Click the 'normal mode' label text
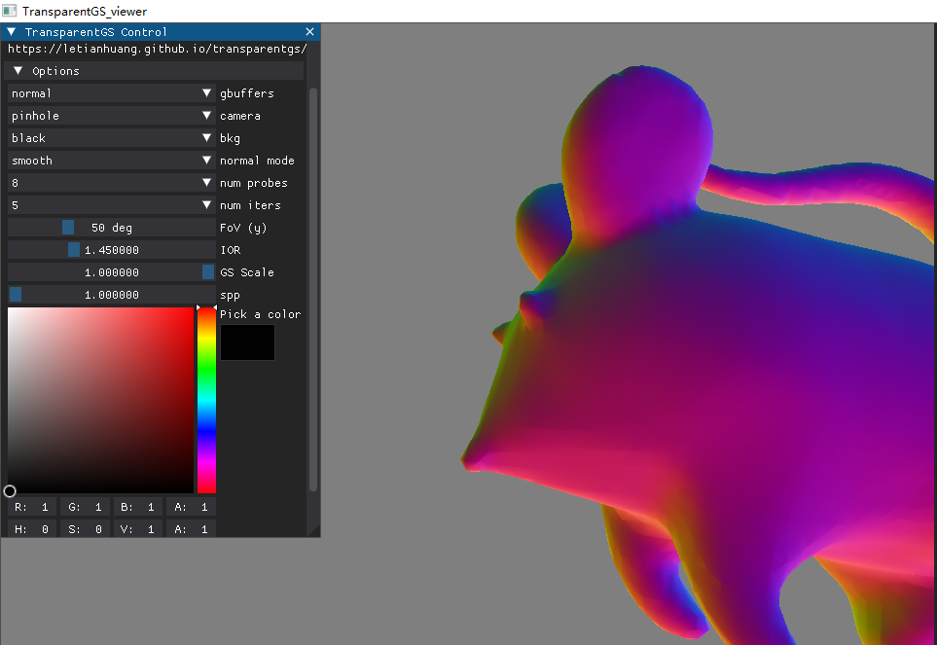Viewport: 937px width, 645px height. [x=257, y=161]
